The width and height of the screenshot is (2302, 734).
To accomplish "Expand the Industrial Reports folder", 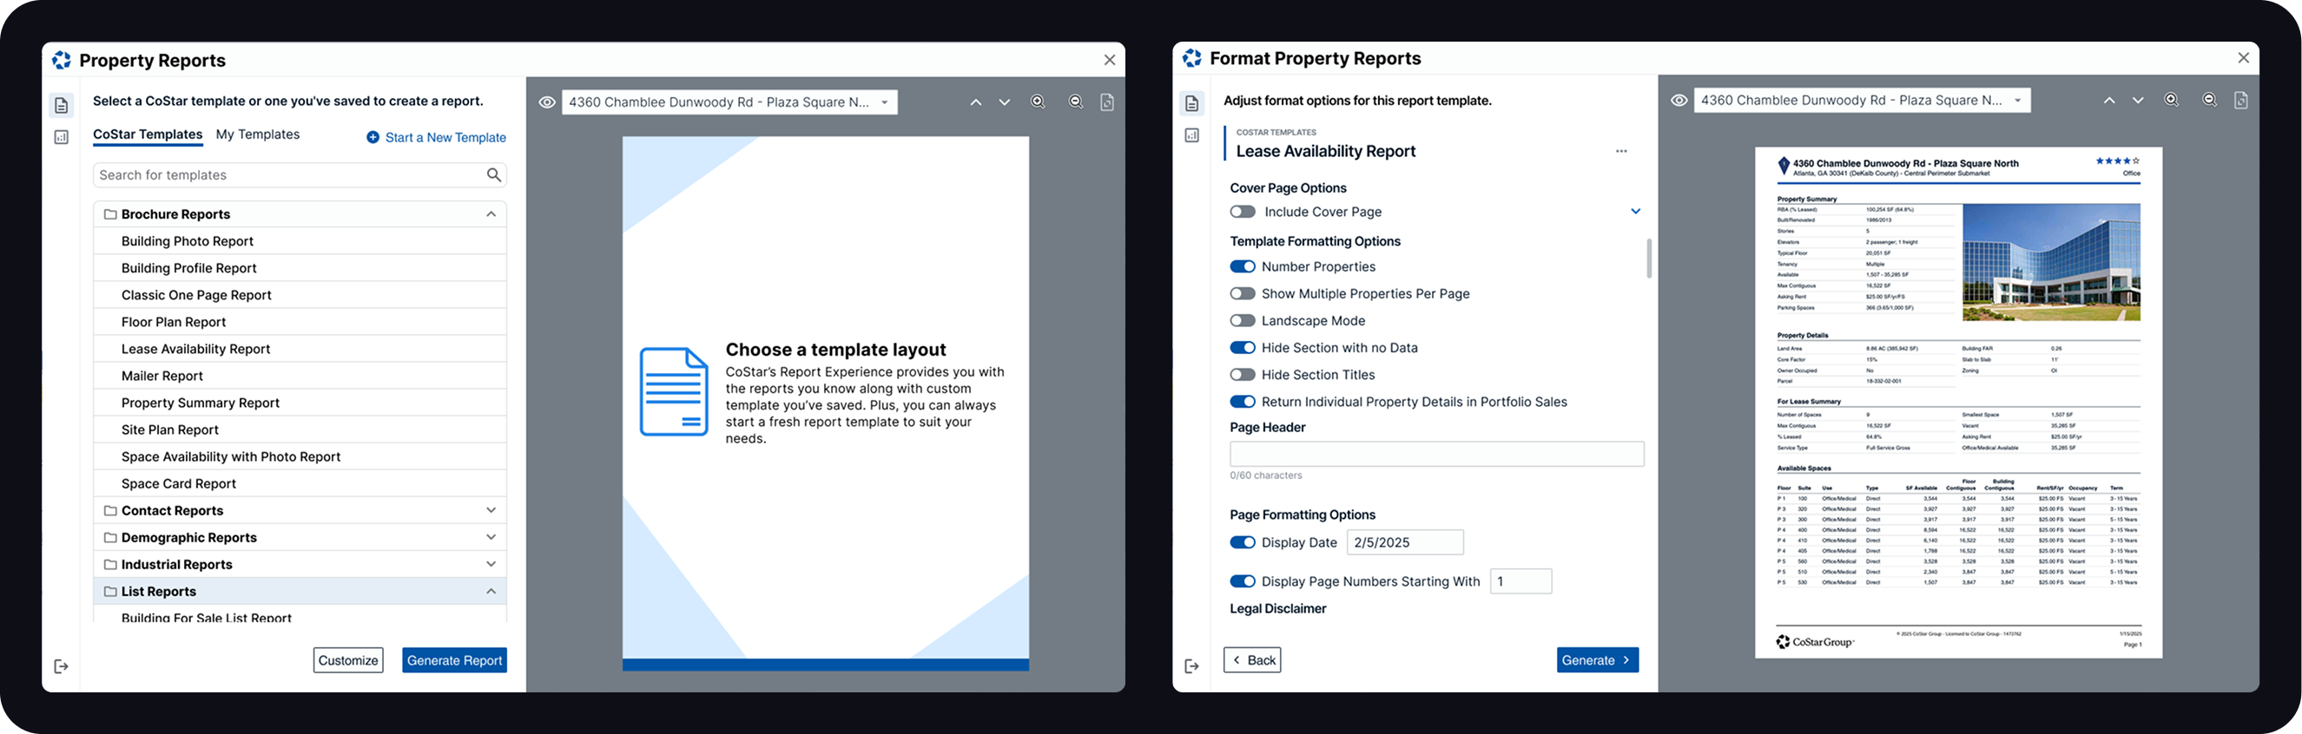I will point(491,564).
